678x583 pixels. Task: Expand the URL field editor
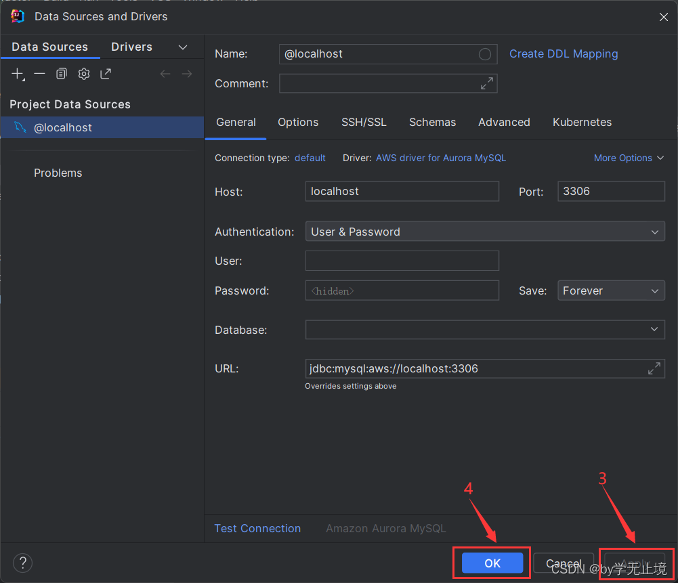(x=654, y=368)
